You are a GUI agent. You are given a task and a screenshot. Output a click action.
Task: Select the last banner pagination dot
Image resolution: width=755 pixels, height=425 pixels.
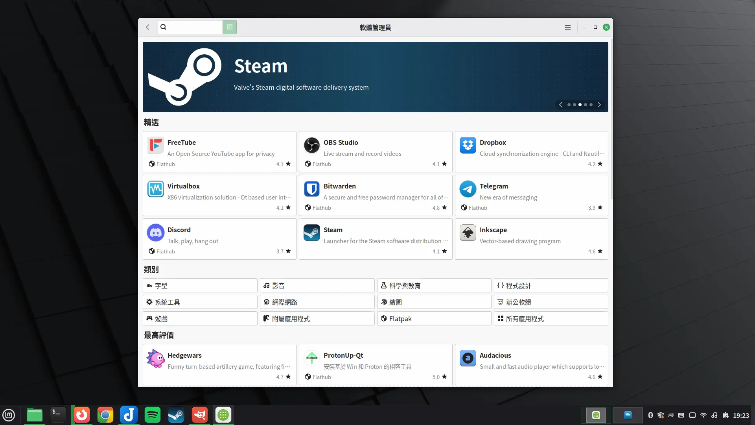coord(591,105)
